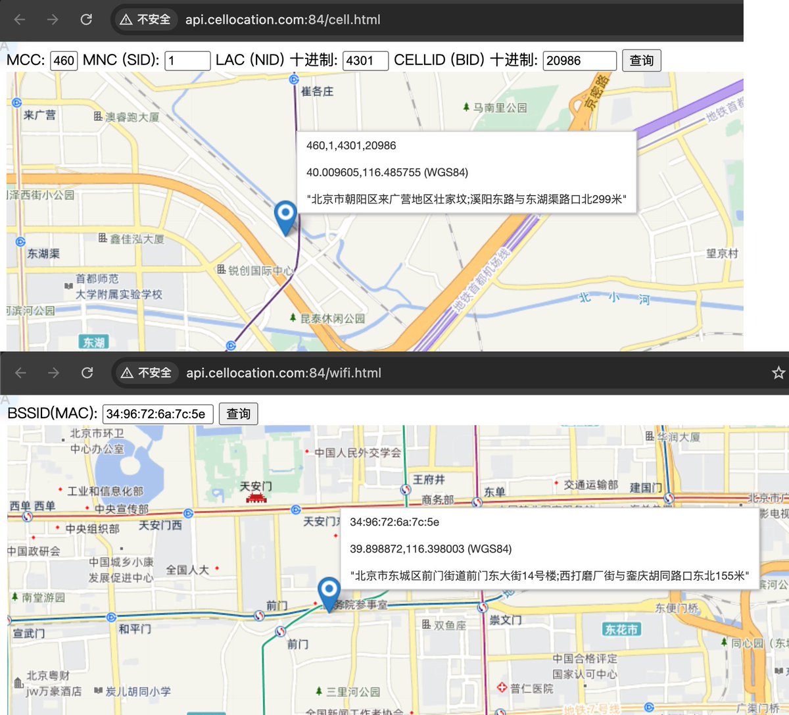Select the 建国门 subway station marker

click(669, 497)
